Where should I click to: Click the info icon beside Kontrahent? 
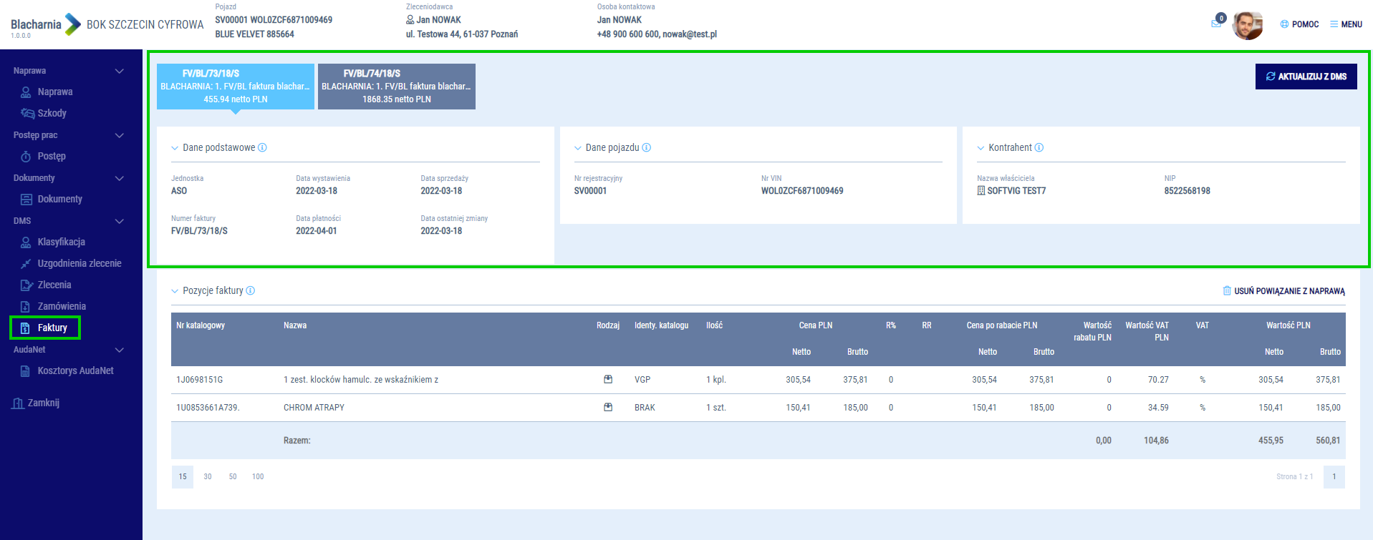[1039, 148]
